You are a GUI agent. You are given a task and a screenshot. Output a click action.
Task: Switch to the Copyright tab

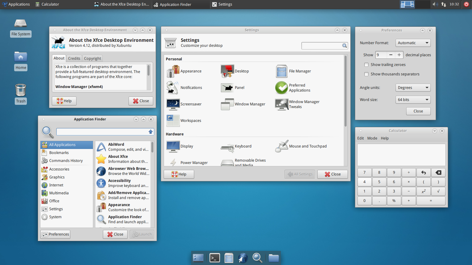click(x=92, y=58)
